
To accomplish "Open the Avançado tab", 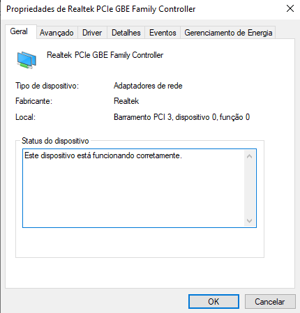I will [x=57, y=33].
